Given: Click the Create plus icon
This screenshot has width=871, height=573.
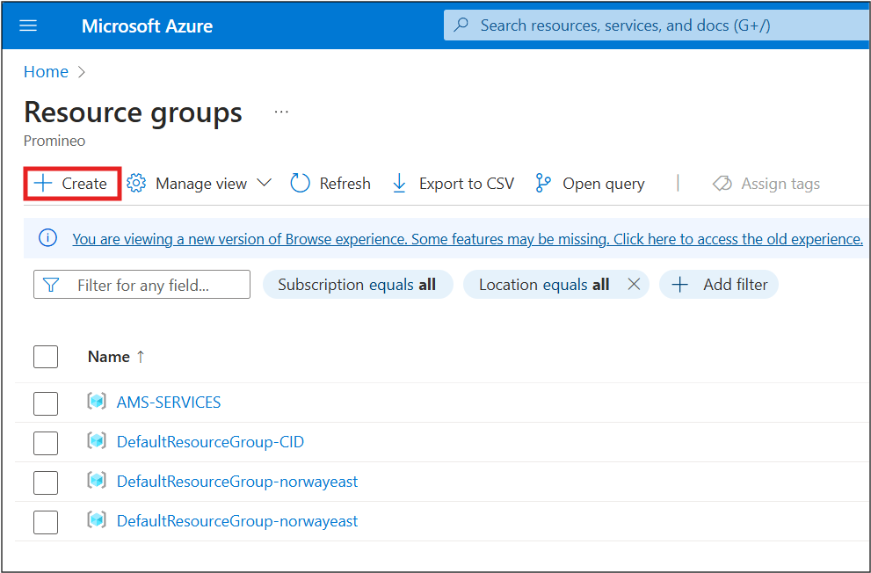Looking at the screenshot, I should tap(43, 184).
